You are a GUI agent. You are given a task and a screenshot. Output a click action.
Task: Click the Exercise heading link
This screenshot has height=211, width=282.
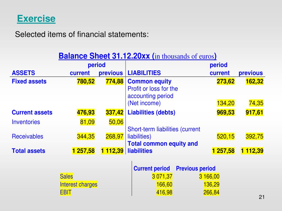36,19
